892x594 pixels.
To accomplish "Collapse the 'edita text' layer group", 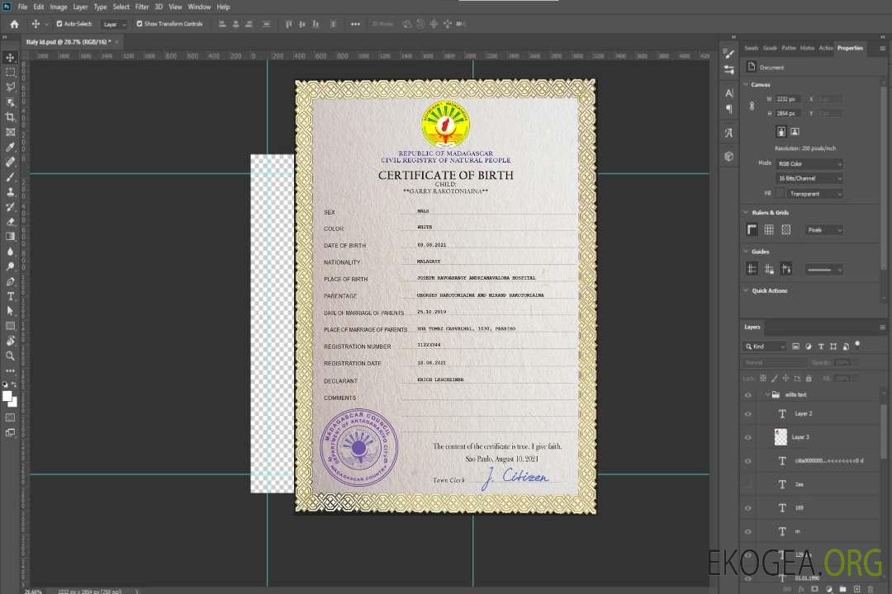I will 766,394.
